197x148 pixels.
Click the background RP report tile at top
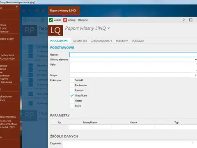point(30,30)
